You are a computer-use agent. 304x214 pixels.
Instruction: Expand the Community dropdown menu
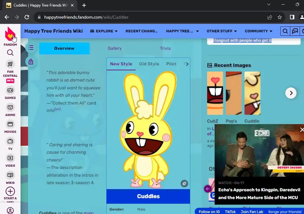tap(259, 31)
